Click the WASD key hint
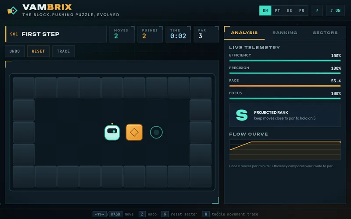This screenshot has width=351, height=219. coord(115,214)
